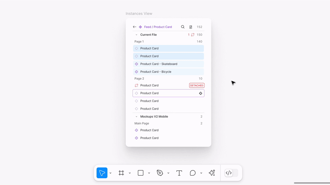This screenshot has width=330, height=185.
Task: Click the detached icon on Page 2 Product Card
Action: click(x=137, y=85)
